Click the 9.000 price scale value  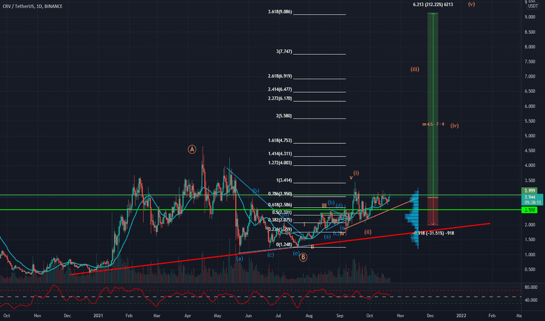(530, 17)
